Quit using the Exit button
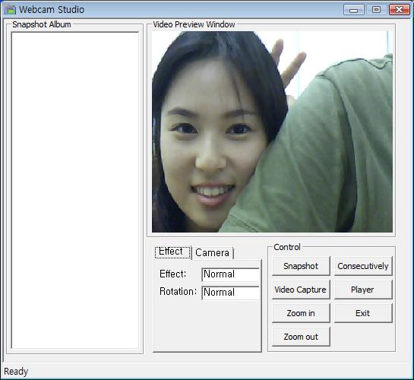Image resolution: width=414 pixels, height=380 pixels. (x=363, y=313)
